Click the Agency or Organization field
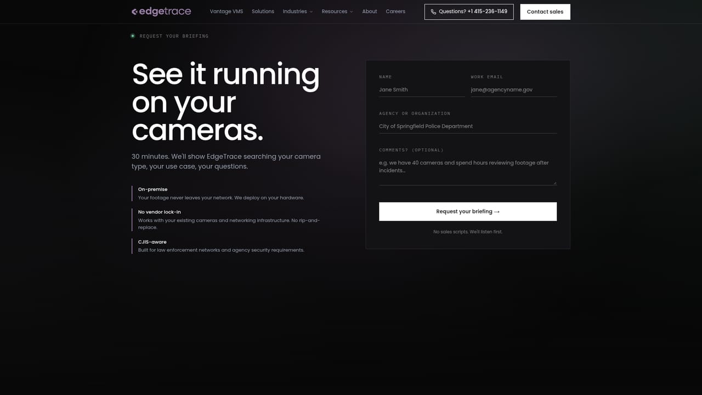 [x=468, y=126]
